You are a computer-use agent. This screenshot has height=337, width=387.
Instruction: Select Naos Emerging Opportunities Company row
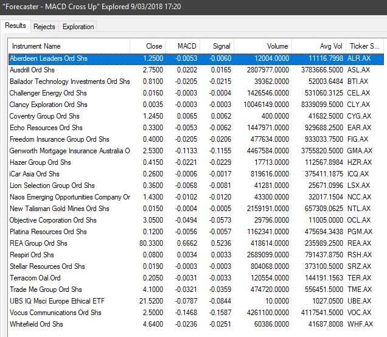pos(196,197)
